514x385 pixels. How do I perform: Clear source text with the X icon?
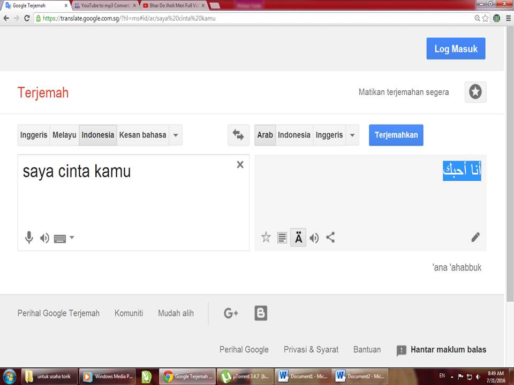coord(240,164)
